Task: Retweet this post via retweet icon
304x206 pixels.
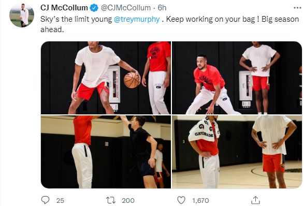Action: (x=111, y=200)
